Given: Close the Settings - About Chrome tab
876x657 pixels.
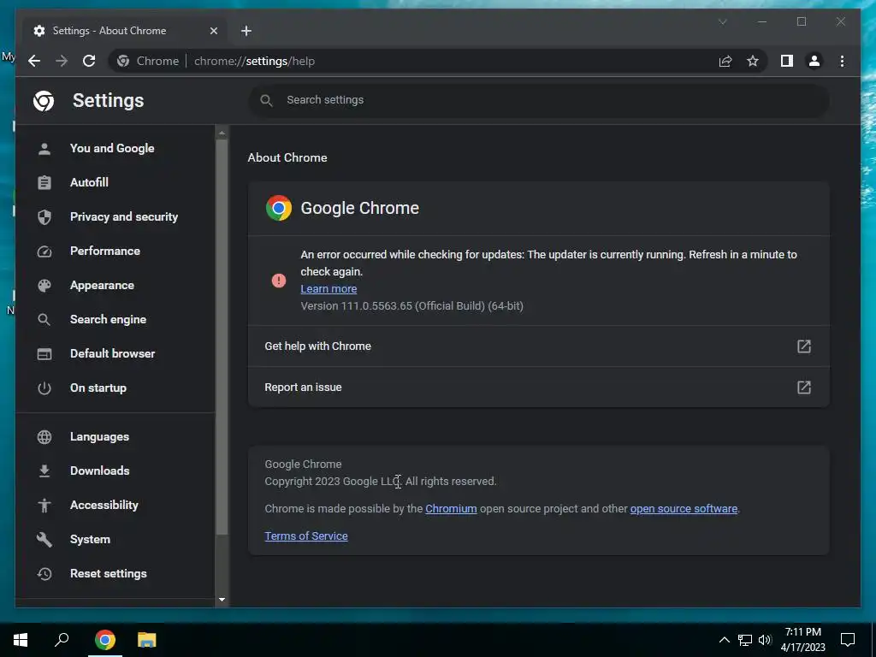Looking at the screenshot, I should point(213,31).
